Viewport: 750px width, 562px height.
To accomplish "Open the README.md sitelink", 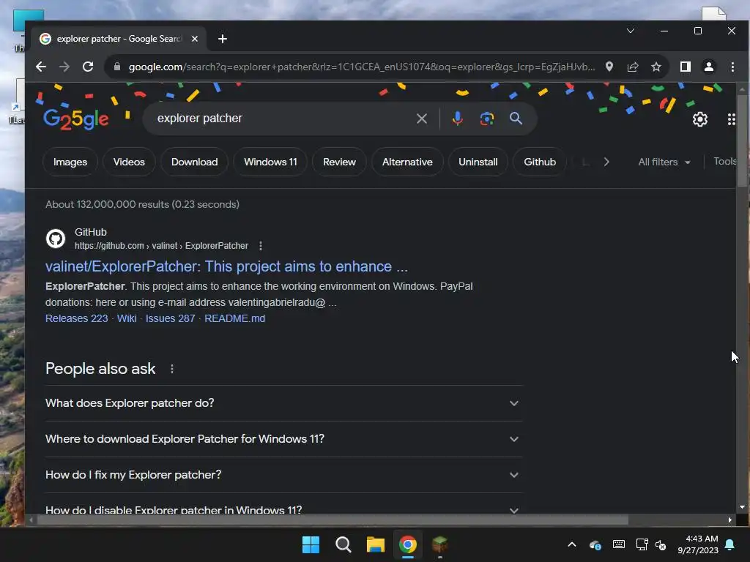I will [235, 319].
